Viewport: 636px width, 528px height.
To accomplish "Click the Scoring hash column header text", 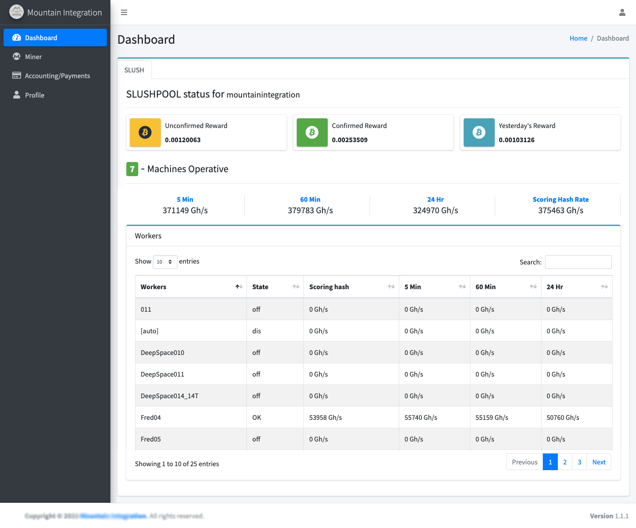I will (x=329, y=287).
